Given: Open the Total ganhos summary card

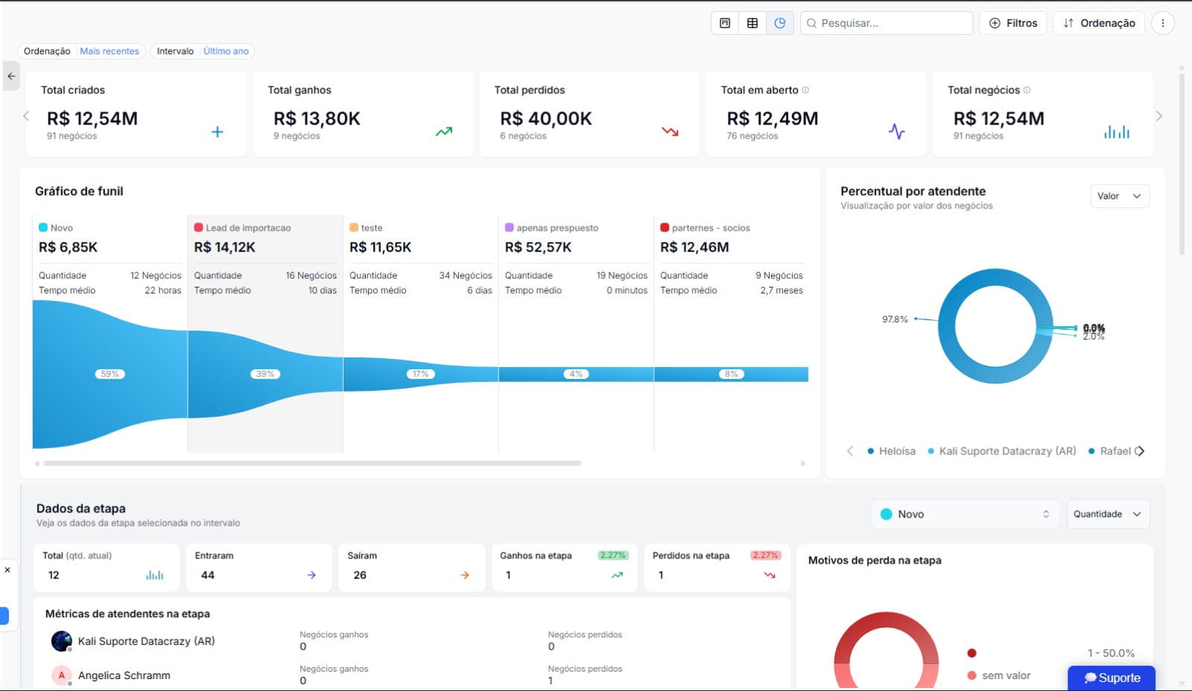Looking at the screenshot, I should [363, 114].
